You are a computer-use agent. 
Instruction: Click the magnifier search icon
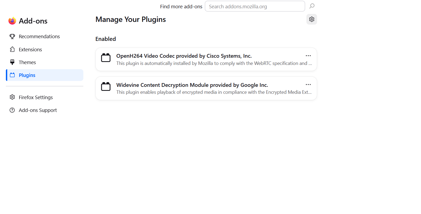tap(312, 6)
